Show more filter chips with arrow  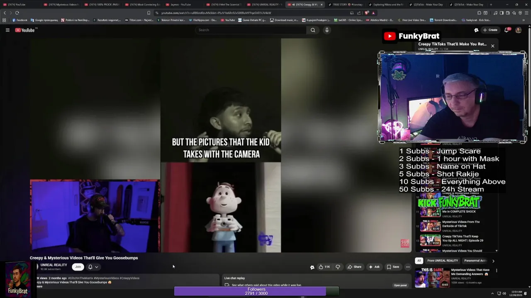tap(493, 261)
